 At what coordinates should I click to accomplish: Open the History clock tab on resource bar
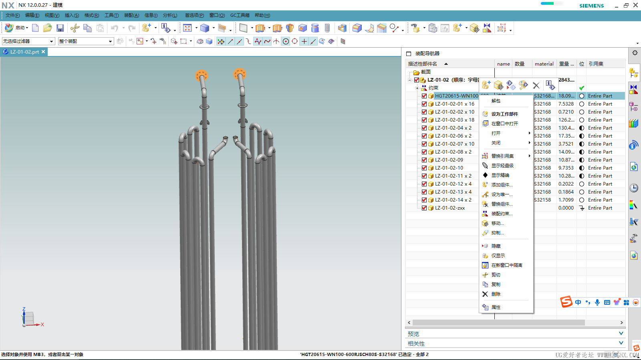634,188
